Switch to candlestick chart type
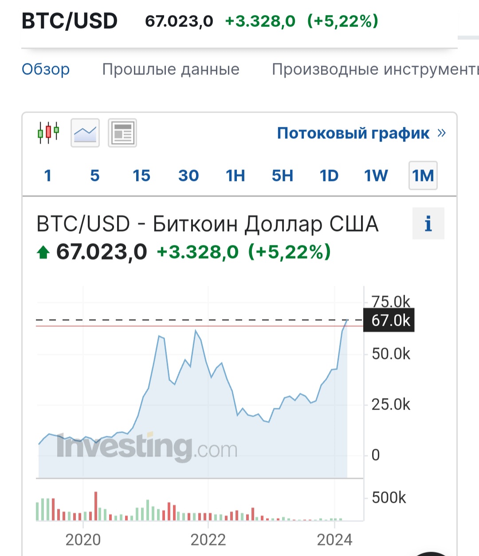 click(48, 132)
